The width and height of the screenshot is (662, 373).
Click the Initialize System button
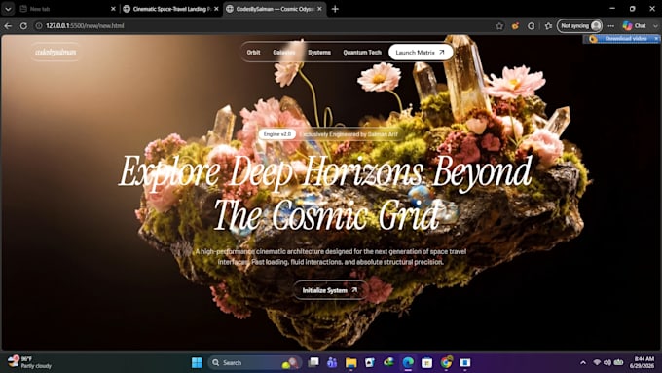click(x=330, y=290)
